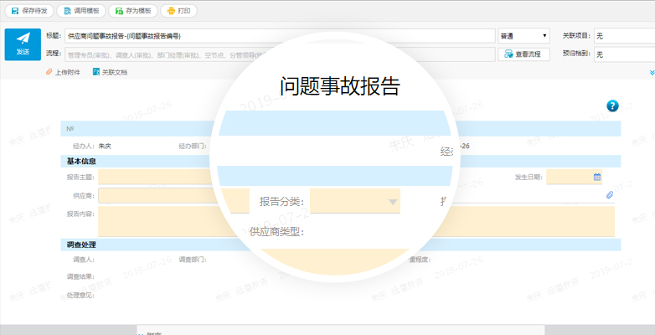Click the 打印 print button

point(178,12)
